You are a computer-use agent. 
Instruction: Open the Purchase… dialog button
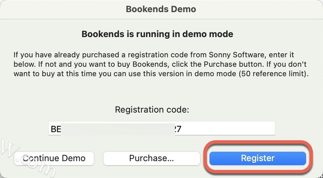(x=151, y=158)
